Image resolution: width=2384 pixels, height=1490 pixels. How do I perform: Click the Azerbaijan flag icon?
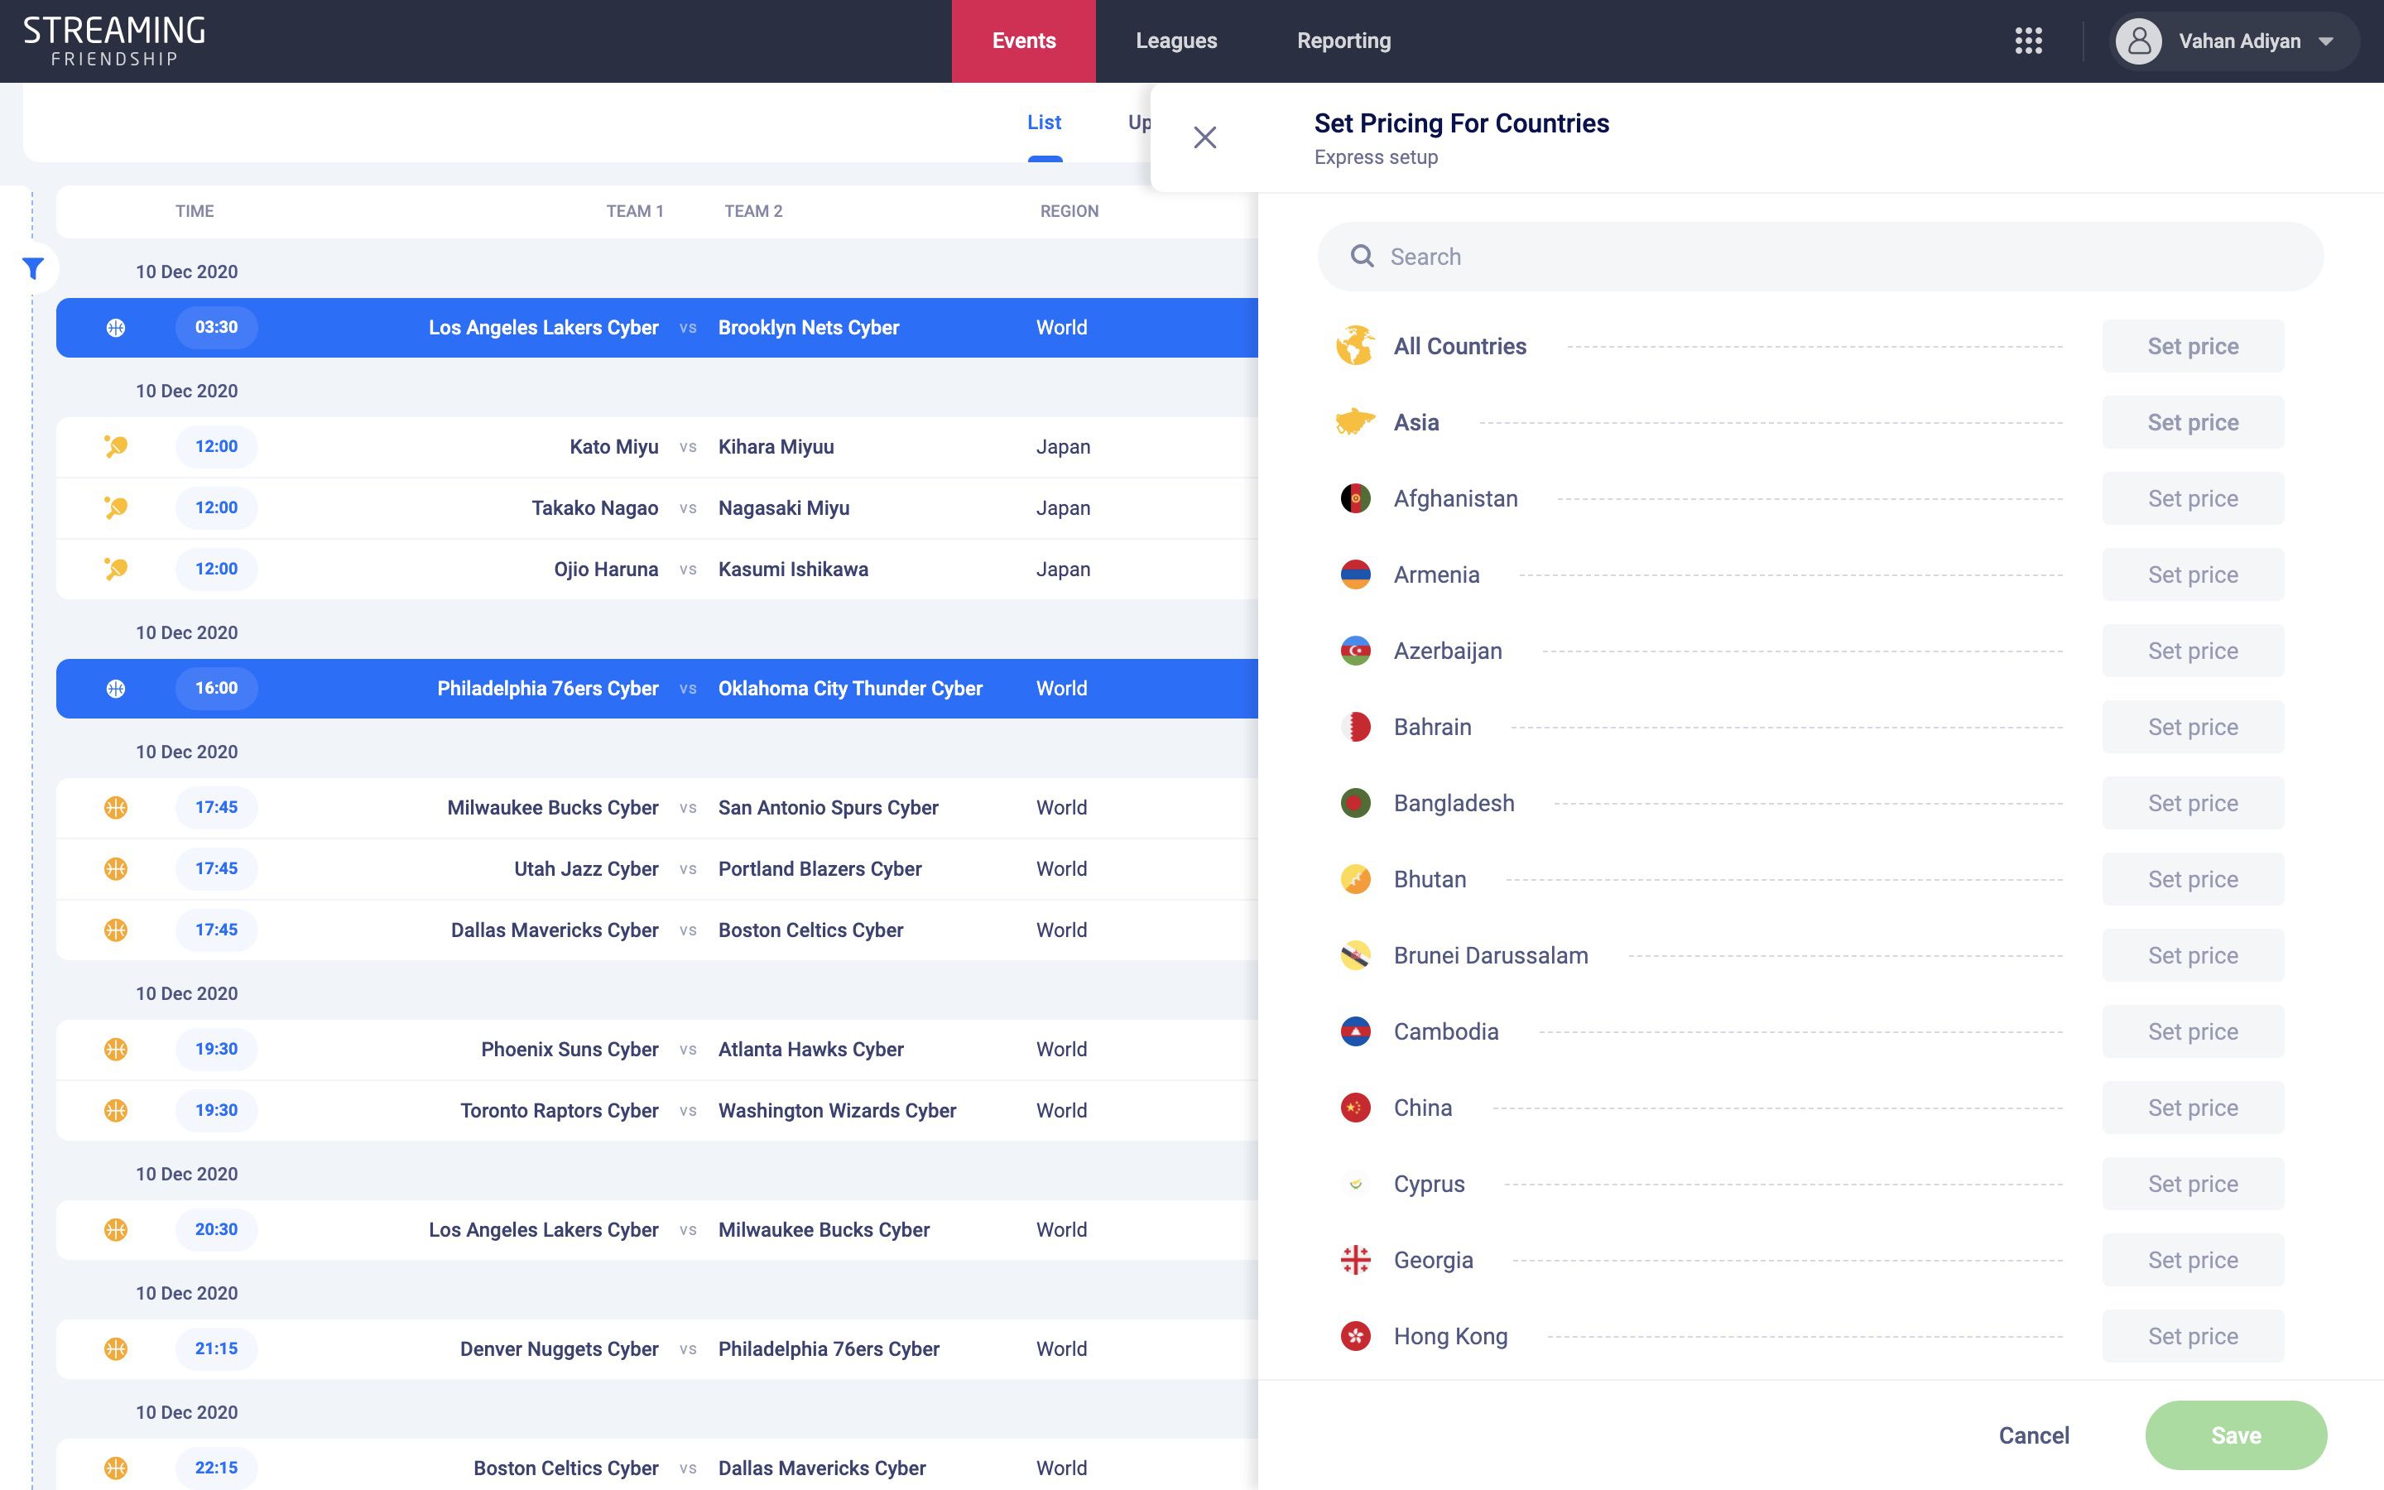tap(1356, 651)
